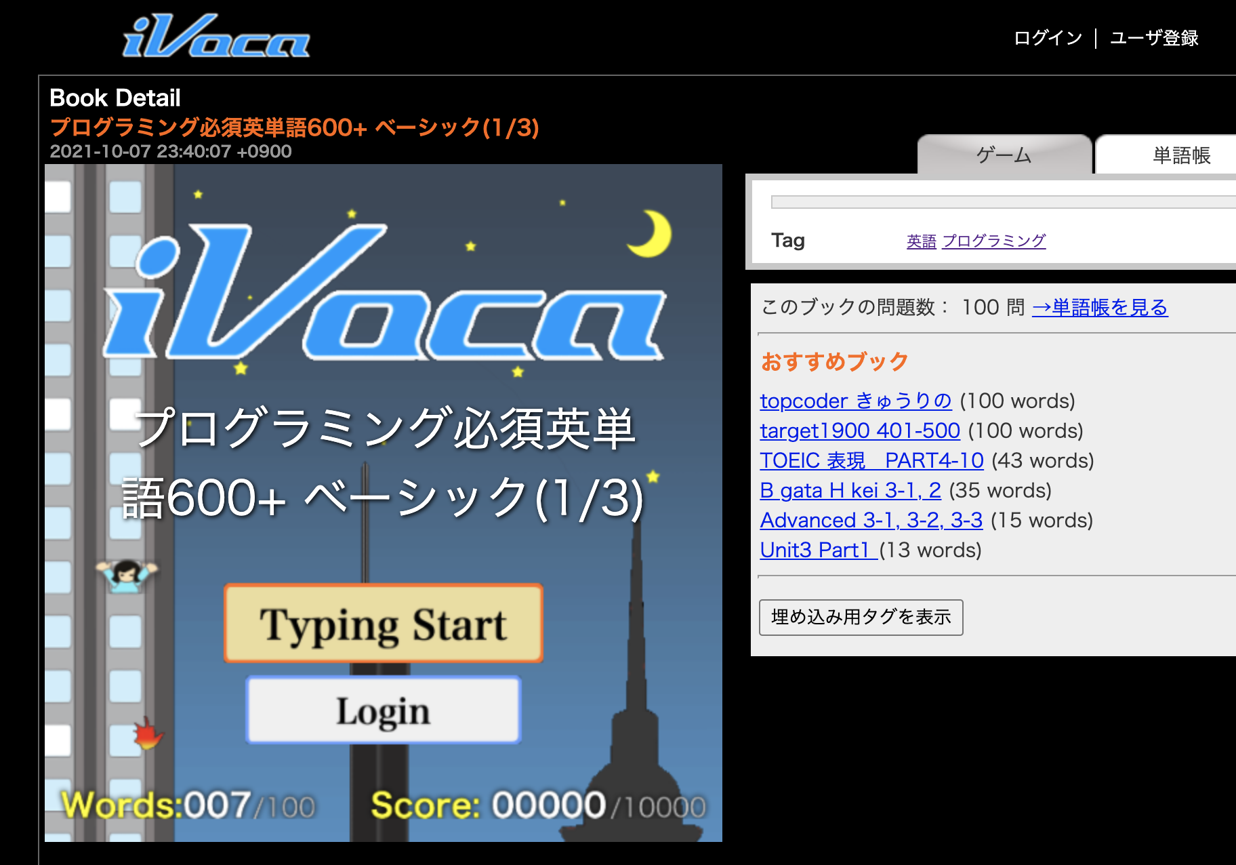Open the B gata H kei 3-1, 2 link
This screenshot has height=865, width=1236.
point(850,490)
